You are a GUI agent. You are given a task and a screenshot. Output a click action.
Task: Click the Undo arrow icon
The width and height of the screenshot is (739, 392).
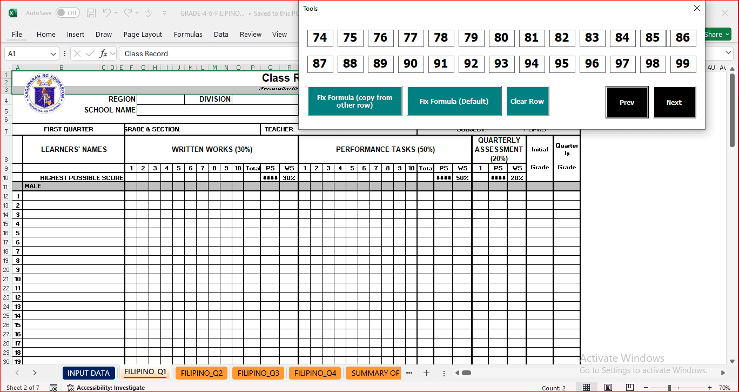click(106, 12)
